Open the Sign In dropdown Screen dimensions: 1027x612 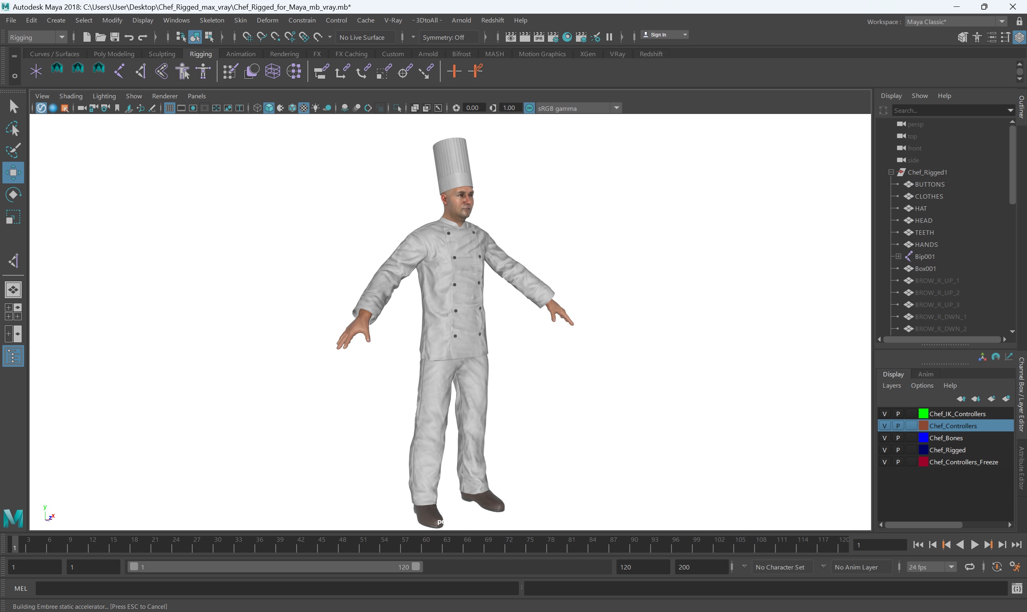point(665,35)
